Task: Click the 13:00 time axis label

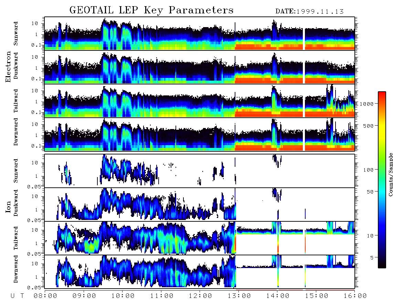Action: pos(239,296)
